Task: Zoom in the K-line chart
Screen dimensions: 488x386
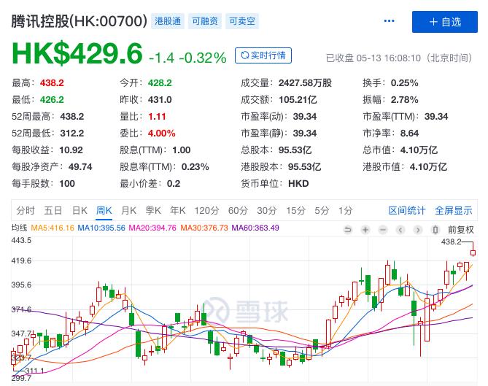Action: click(365, 230)
